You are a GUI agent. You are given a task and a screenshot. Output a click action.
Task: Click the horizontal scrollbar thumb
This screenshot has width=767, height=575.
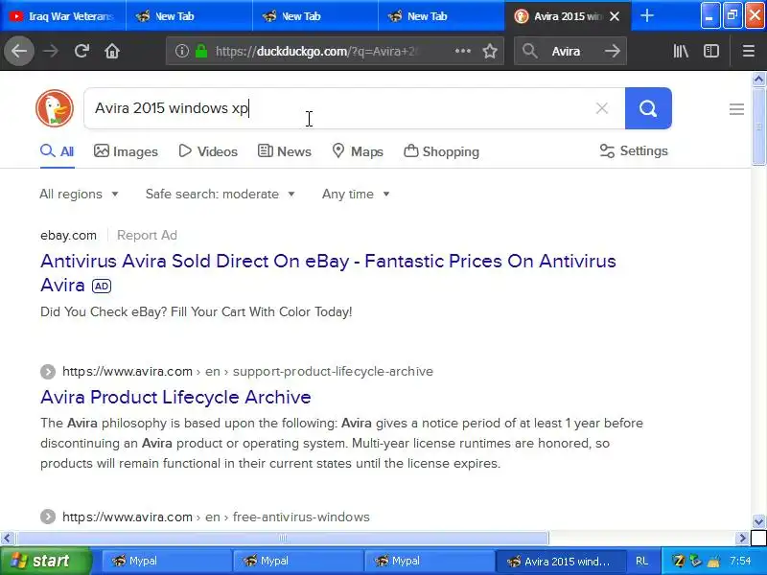point(282,538)
